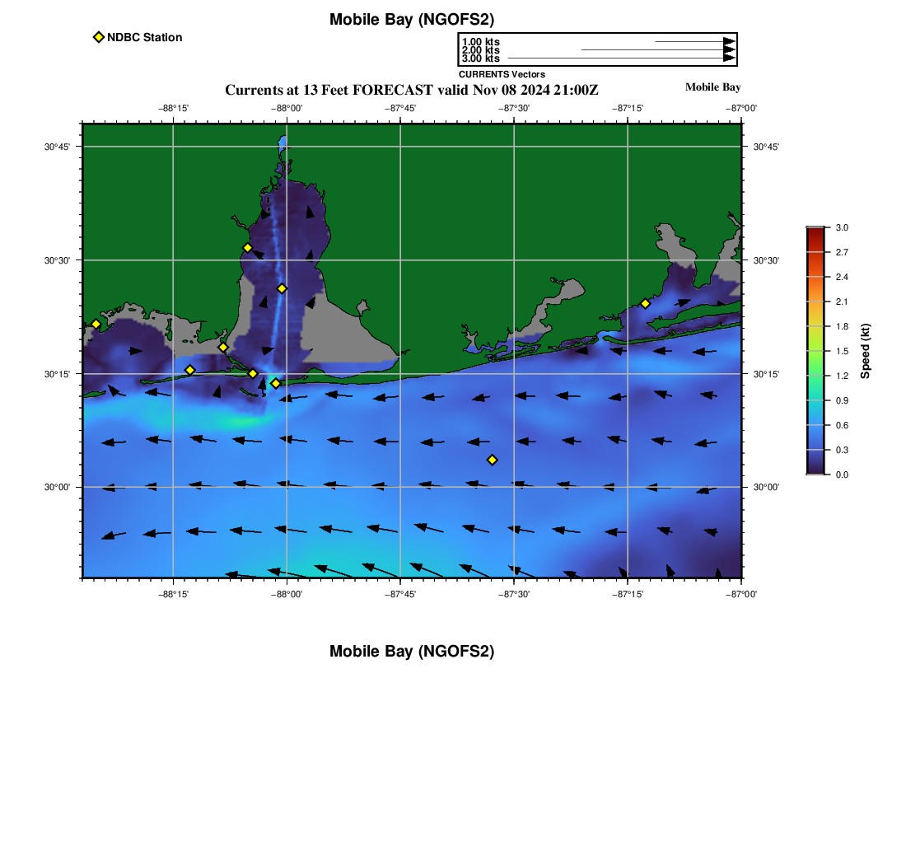Click the 2.00 kts label in vector legend
The image size is (906, 865).
coord(480,50)
